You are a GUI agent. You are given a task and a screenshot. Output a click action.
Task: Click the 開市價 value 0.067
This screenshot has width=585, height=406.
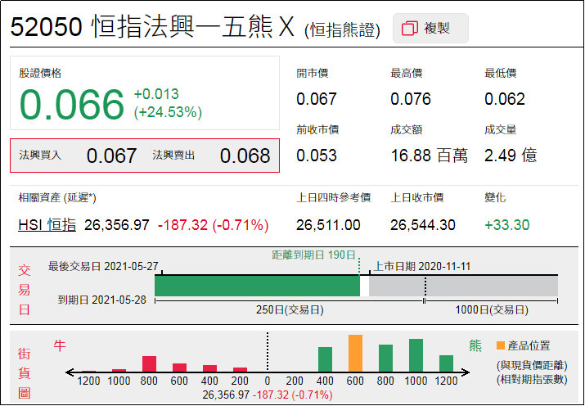tap(317, 99)
